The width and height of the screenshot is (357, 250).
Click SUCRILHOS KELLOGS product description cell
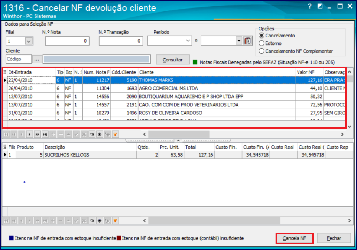tap(90, 155)
